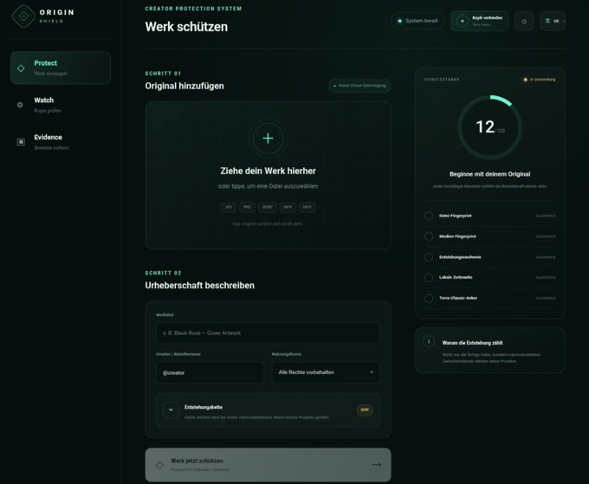Viewport: 589px width, 484px height.
Task: Open the Alle Rechte vorbehalten license dropdown
Action: point(326,372)
